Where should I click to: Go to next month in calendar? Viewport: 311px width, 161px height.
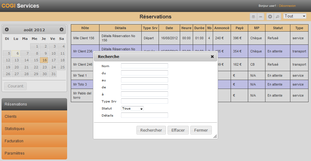[x=62, y=30]
